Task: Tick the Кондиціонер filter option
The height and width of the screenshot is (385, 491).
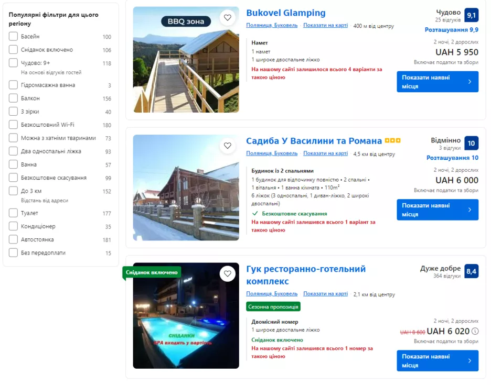Action: coord(14,226)
